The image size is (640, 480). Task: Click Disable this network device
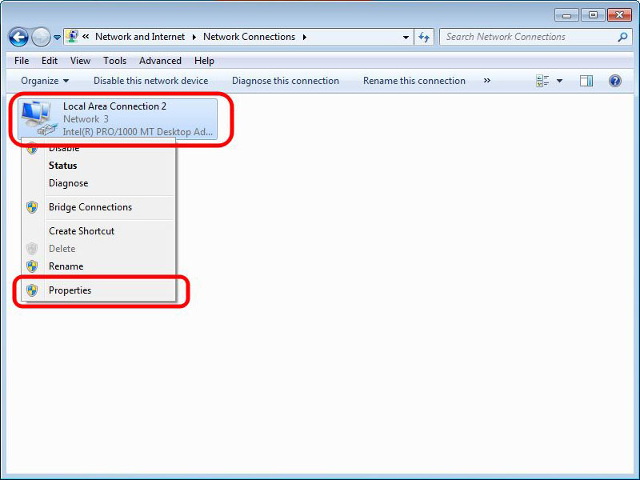coord(150,81)
